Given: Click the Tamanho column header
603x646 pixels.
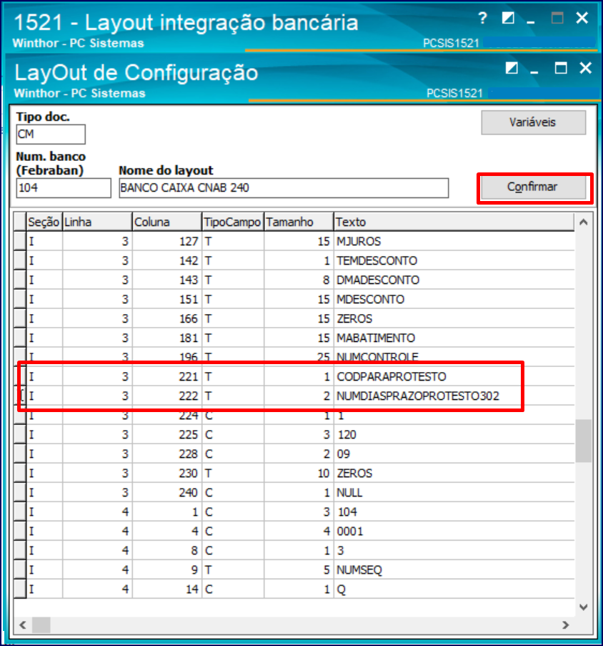Looking at the screenshot, I should point(299,222).
